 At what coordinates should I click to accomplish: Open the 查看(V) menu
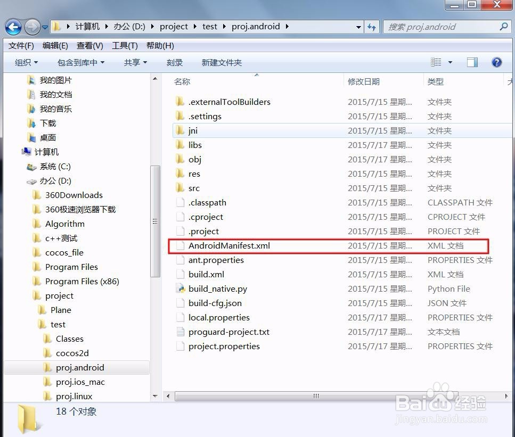[89, 46]
